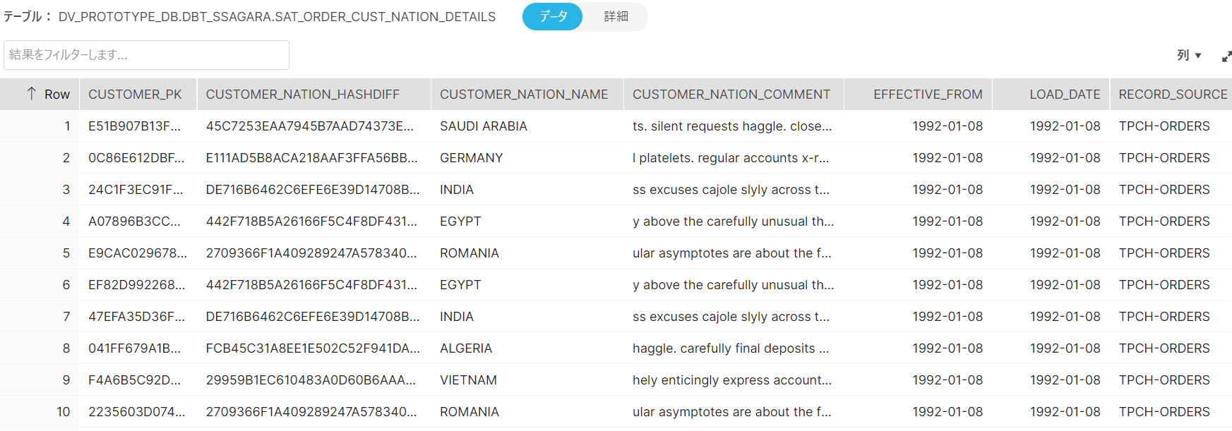Click the EFFECTIVE_FROM column header

click(927, 95)
